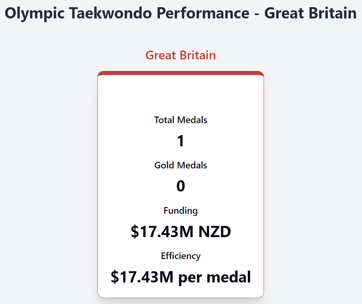The image size is (362, 304).
Task: Click the empty white space above Total Medals
Action: (x=181, y=94)
